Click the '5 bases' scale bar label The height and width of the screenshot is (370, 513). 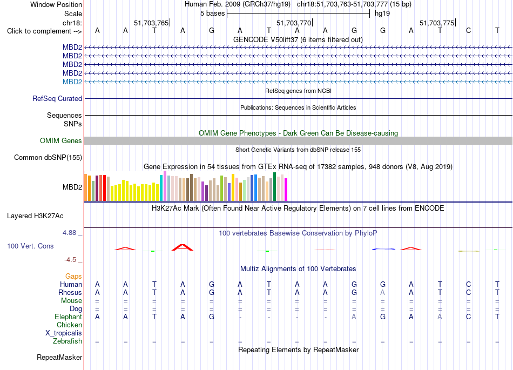(x=213, y=14)
